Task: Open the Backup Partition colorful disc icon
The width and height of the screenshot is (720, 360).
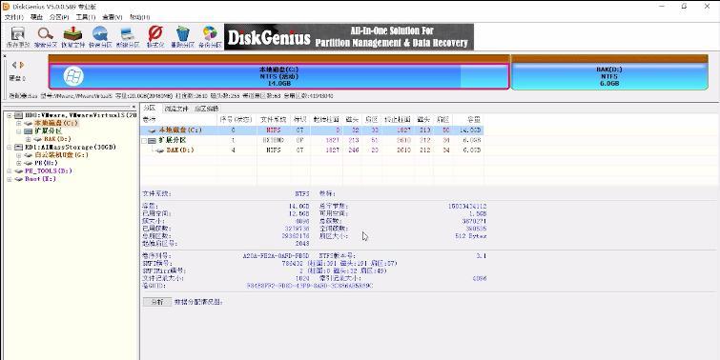Action: point(210,37)
